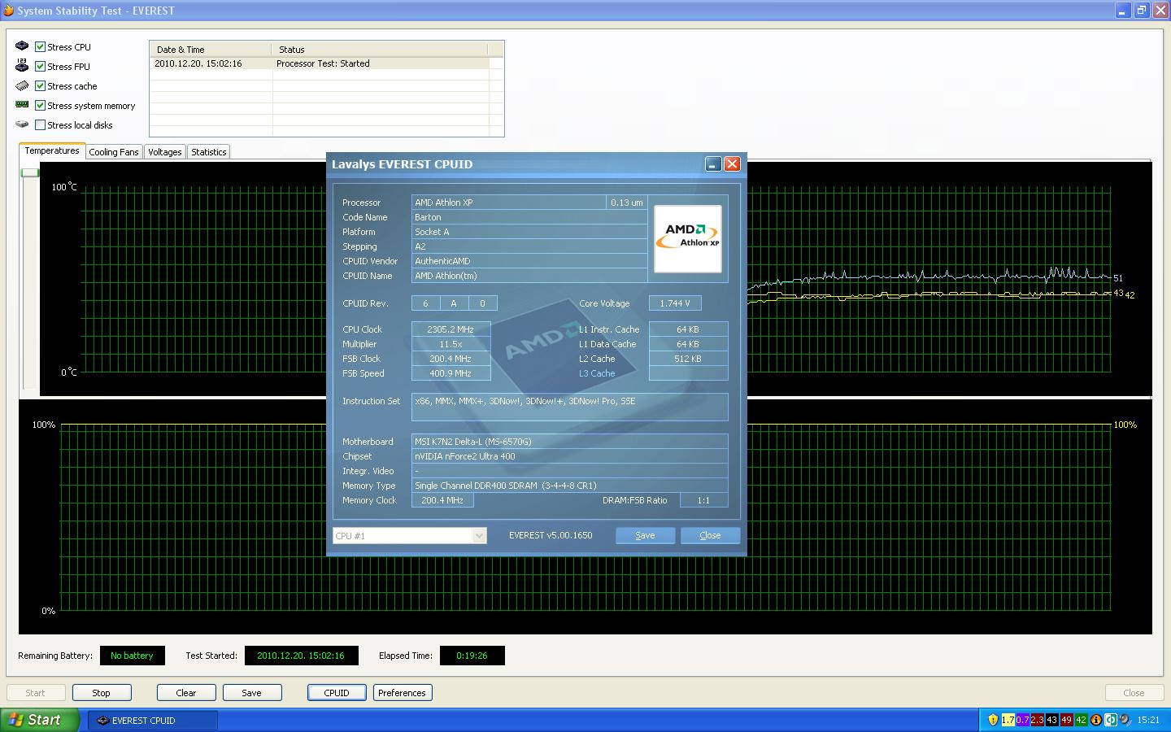Click the orange EVEREST info tray icon

coord(1095,720)
